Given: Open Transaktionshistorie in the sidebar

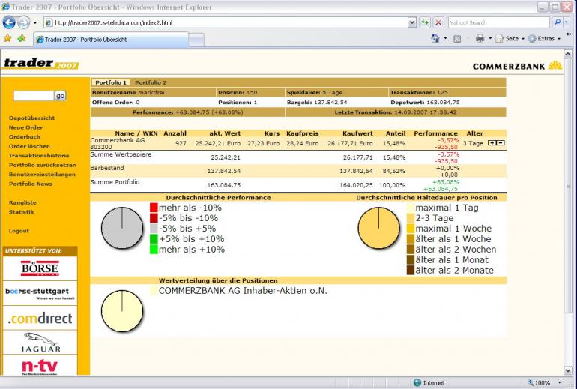Looking at the screenshot, I should [x=39, y=155].
